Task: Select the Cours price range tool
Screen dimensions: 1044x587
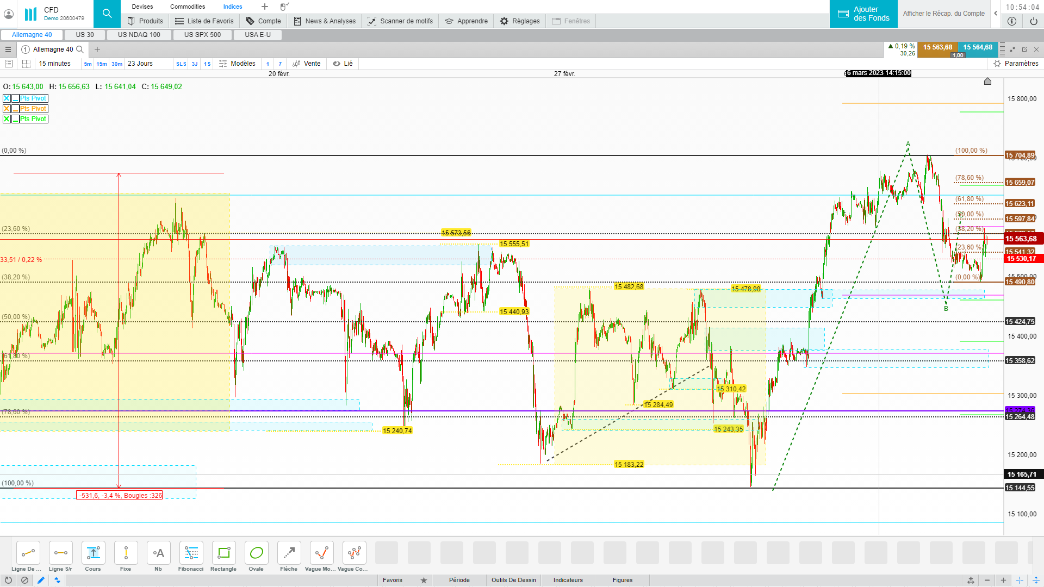Action: click(x=93, y=553)
